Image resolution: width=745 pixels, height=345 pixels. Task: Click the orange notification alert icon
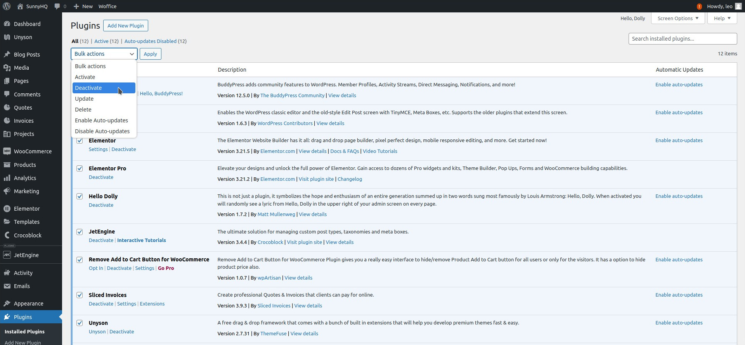click(699, 6)
